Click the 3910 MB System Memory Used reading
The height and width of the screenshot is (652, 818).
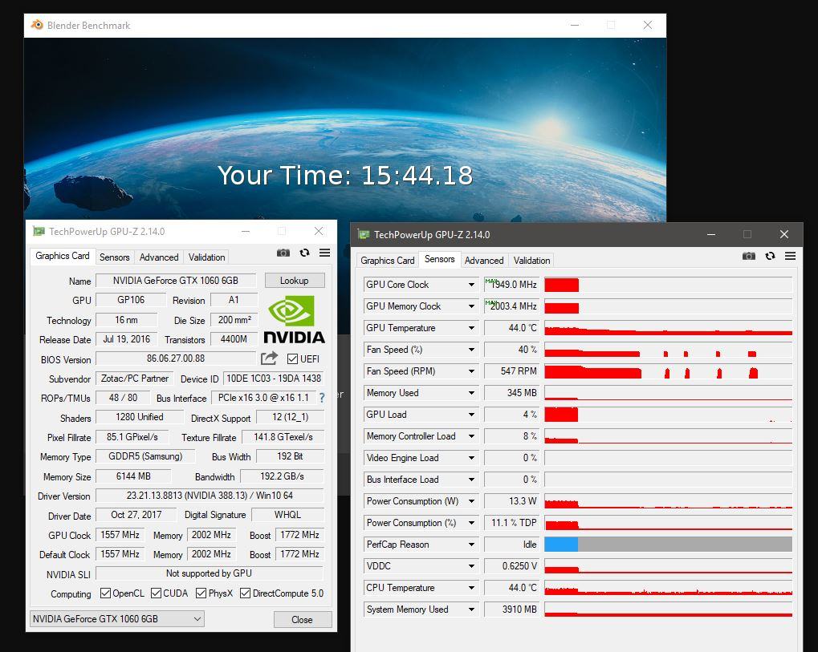511,609
